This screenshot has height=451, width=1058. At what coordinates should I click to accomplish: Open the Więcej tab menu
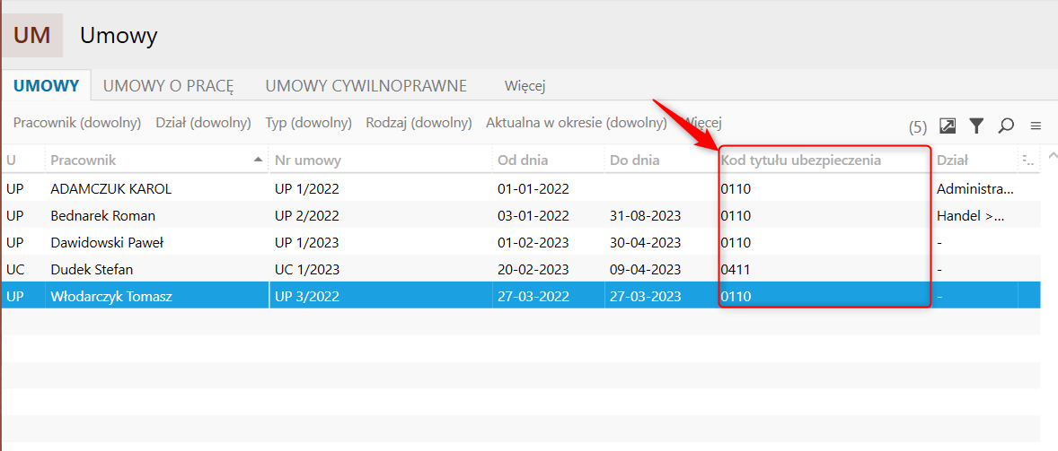(x=525, y=85)
